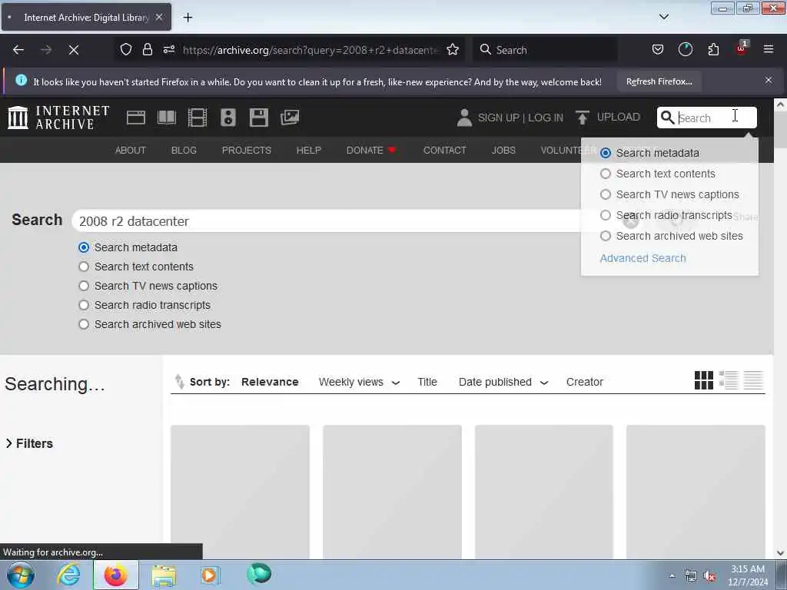
Task: Open Windows Media Player from taskbar
Action: pos(210,575)
